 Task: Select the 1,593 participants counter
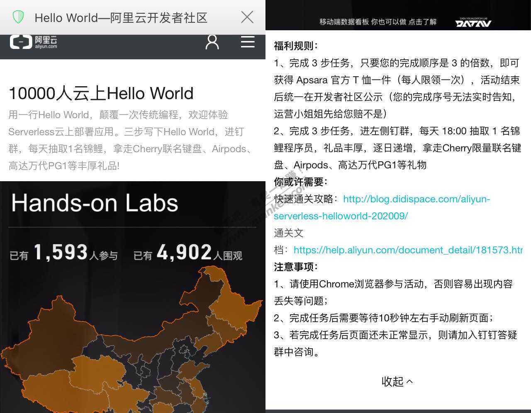point(64,253)
